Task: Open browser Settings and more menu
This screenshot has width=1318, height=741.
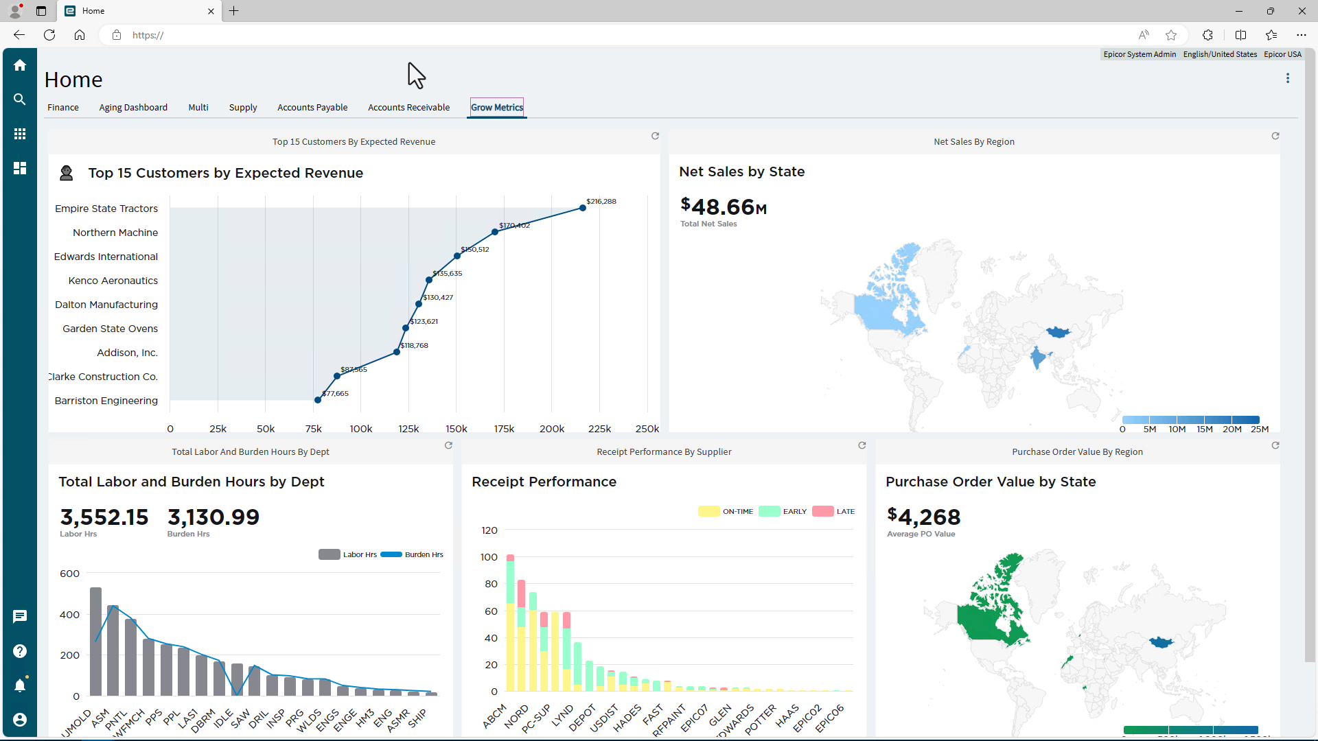Action: click(1301, 35)
